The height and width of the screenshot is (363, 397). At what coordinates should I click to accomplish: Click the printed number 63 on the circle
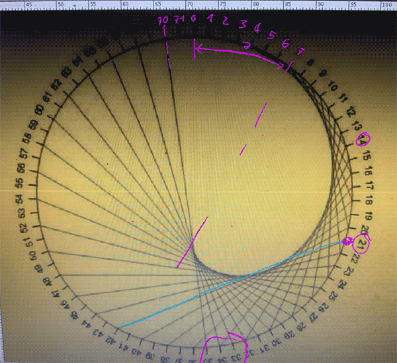(67, 72)
